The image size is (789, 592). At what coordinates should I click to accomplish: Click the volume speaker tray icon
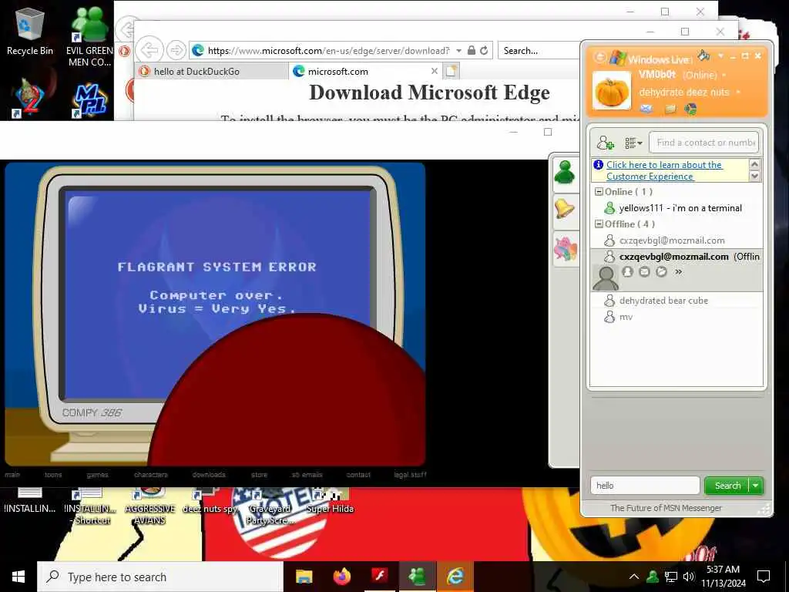tap(689, 577)
